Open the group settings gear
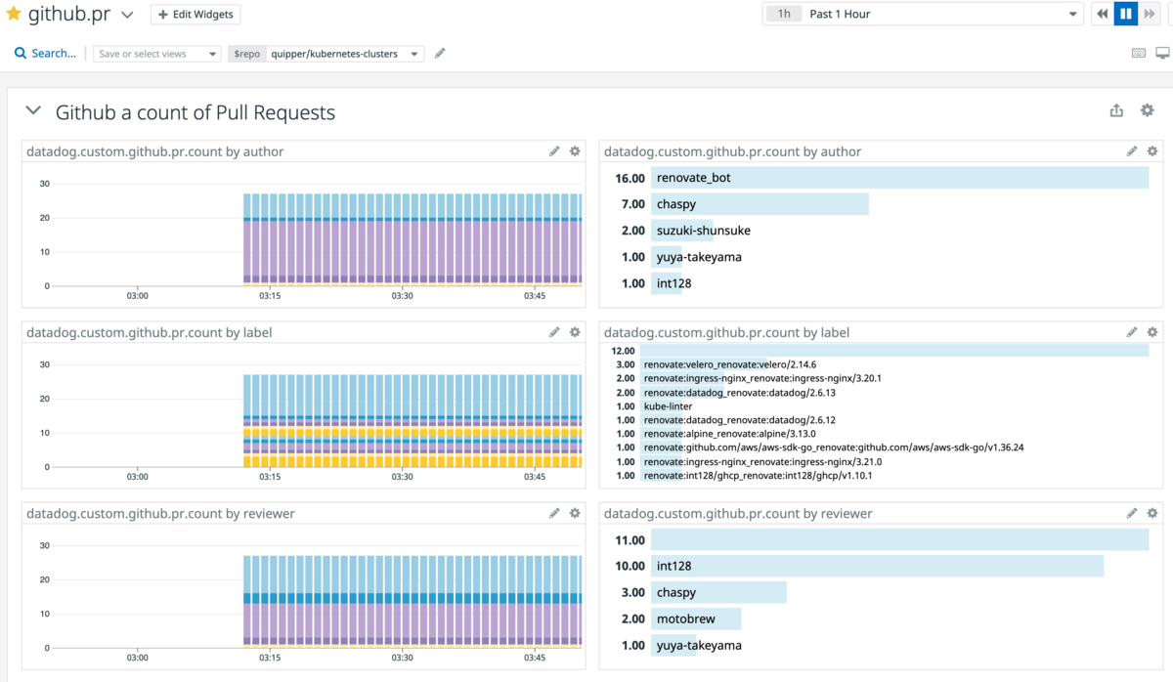 click(x=1148, y=111)
